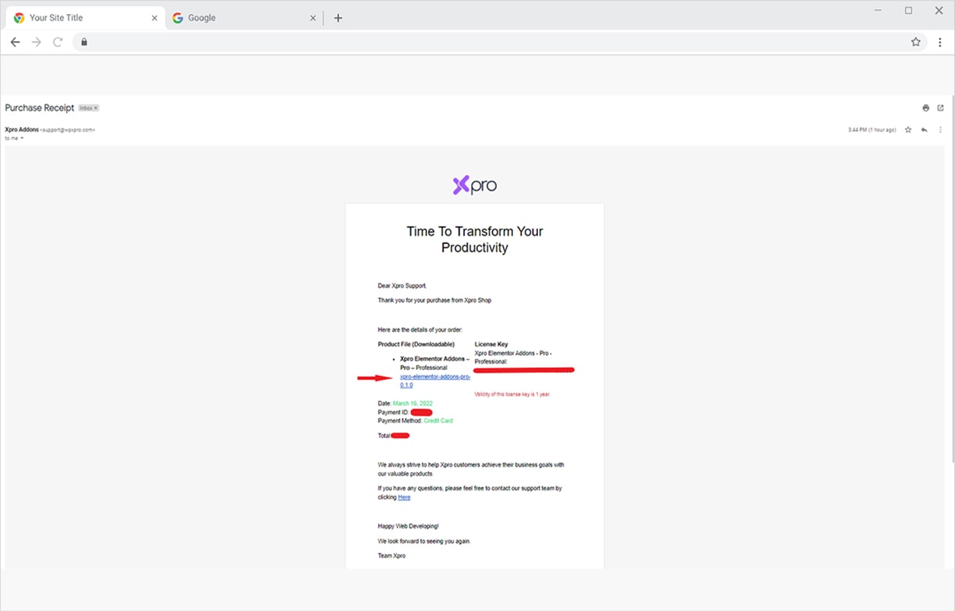Click the sender address support@wpxpro.com
Viewport: 955px width, 611px height.
tap(68, 130)
